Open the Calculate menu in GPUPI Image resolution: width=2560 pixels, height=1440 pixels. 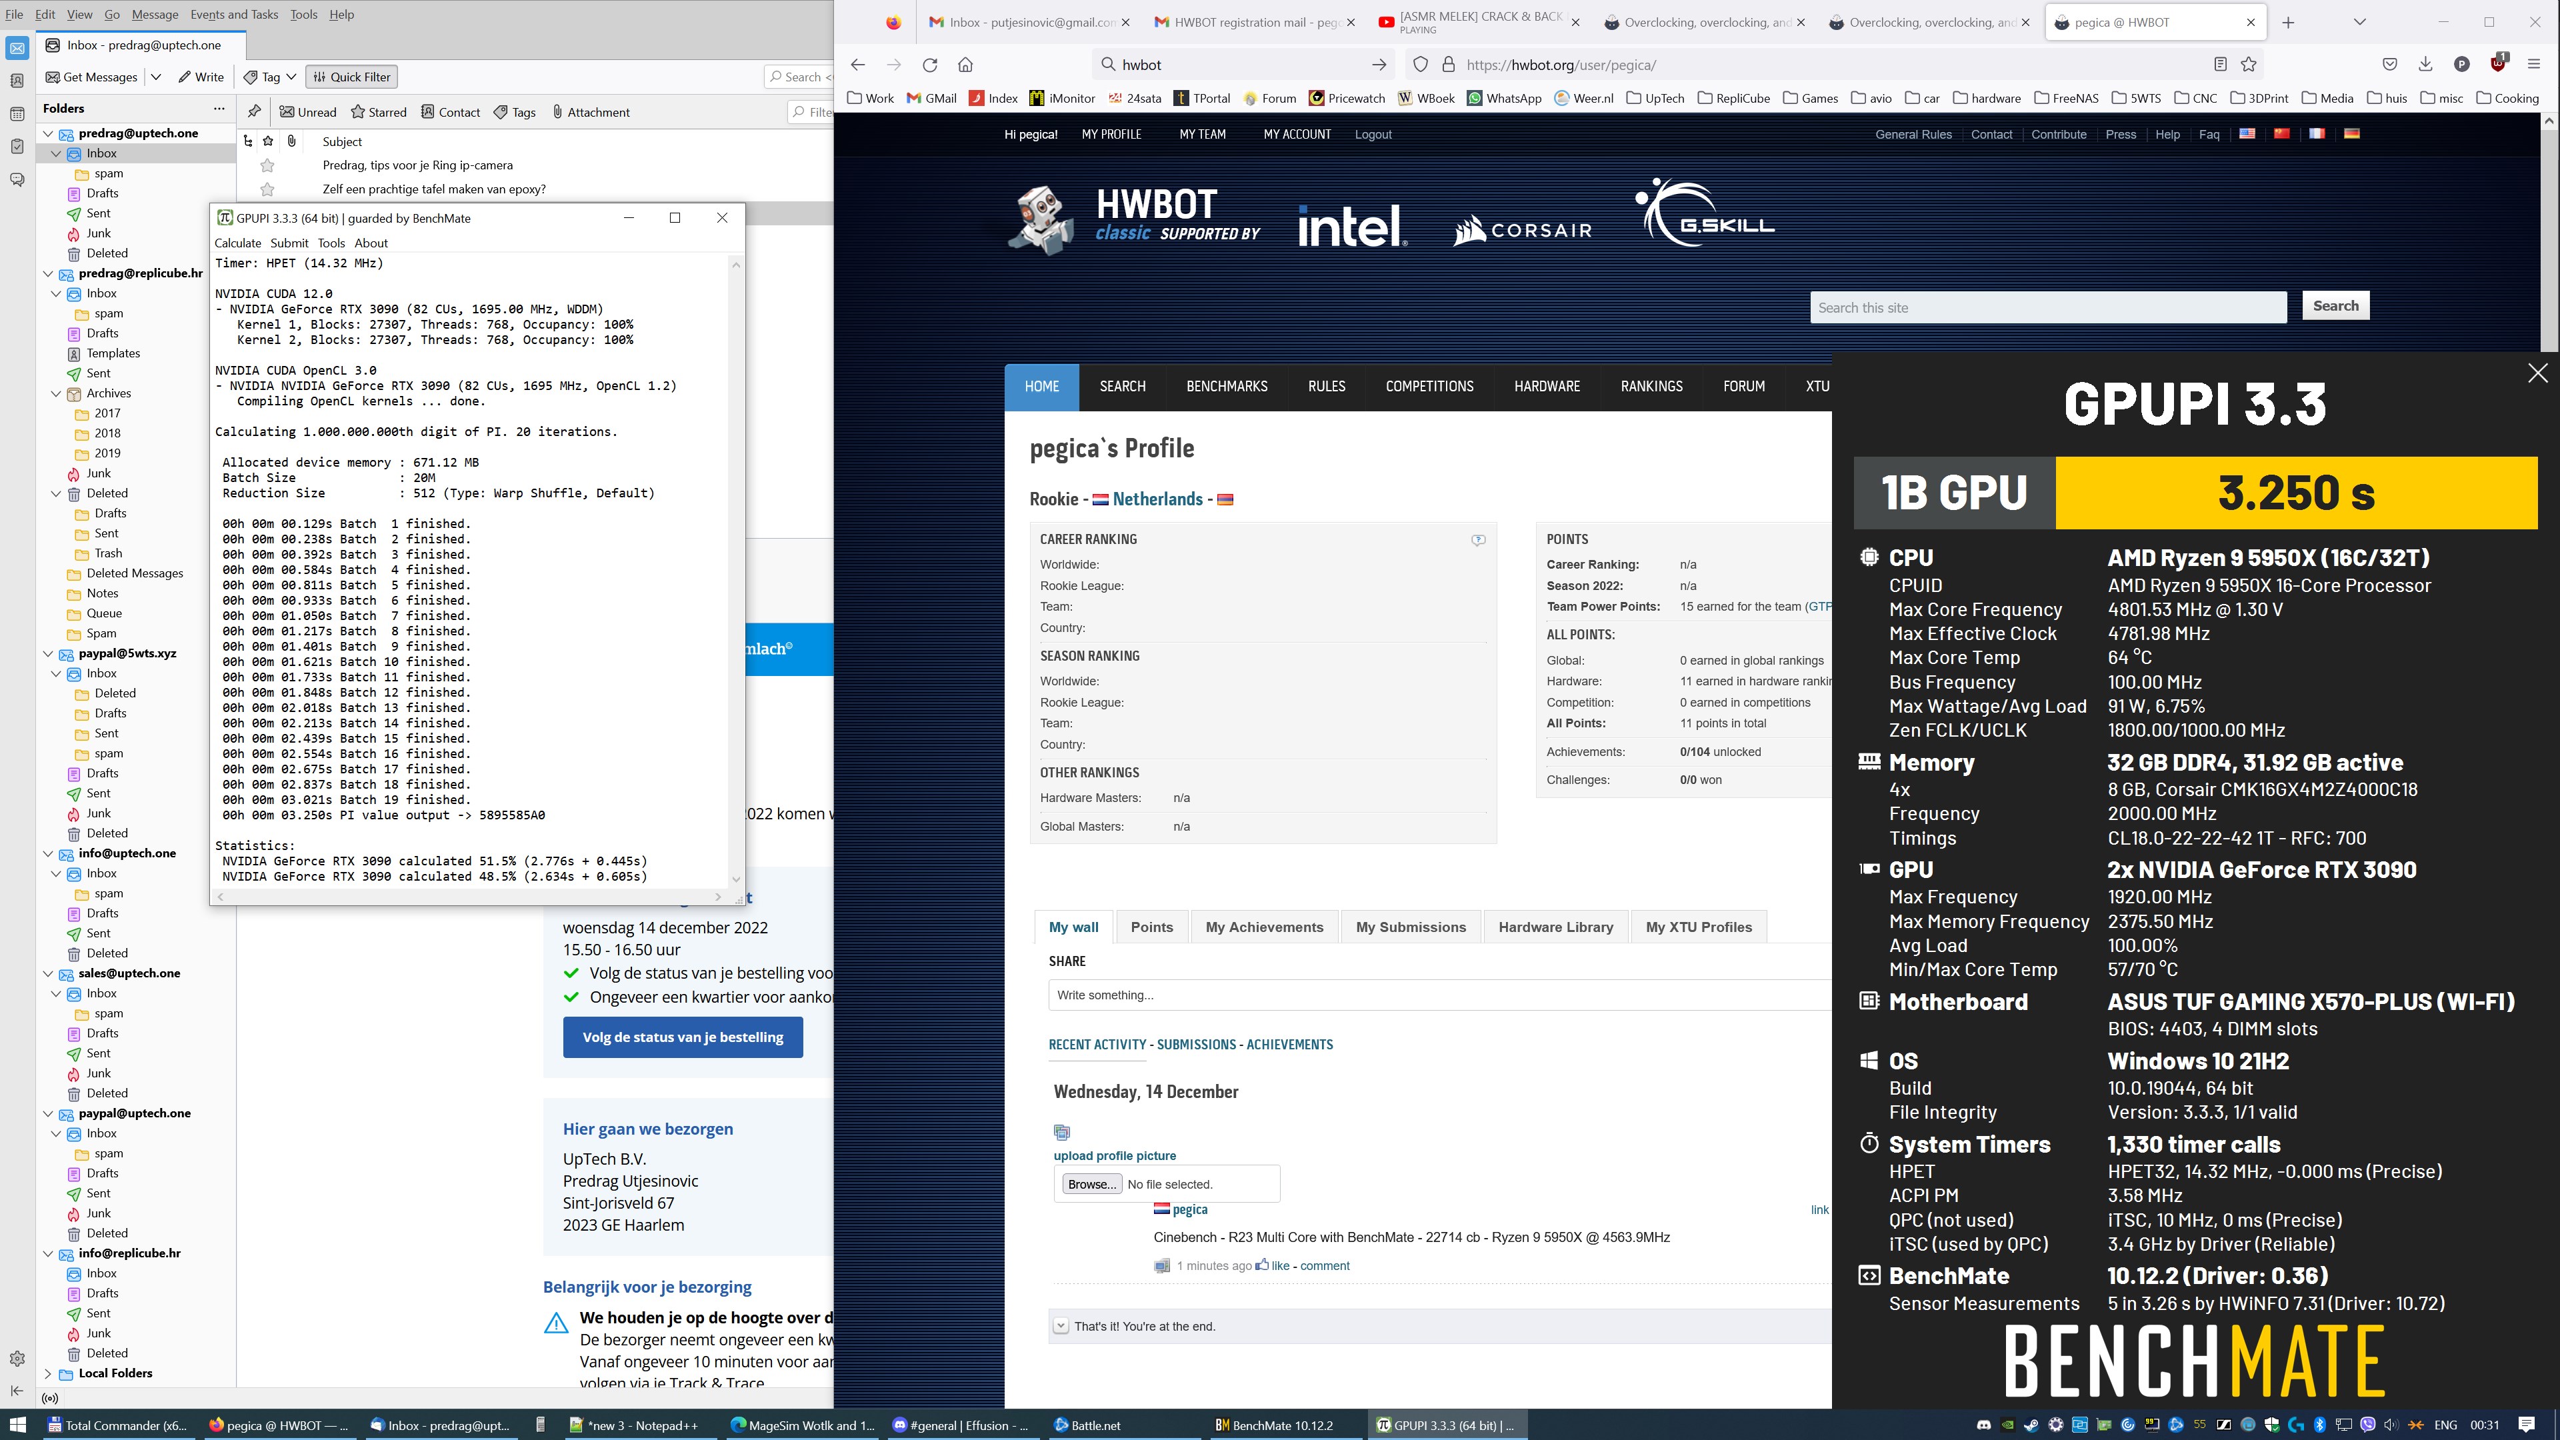[239, 243]
